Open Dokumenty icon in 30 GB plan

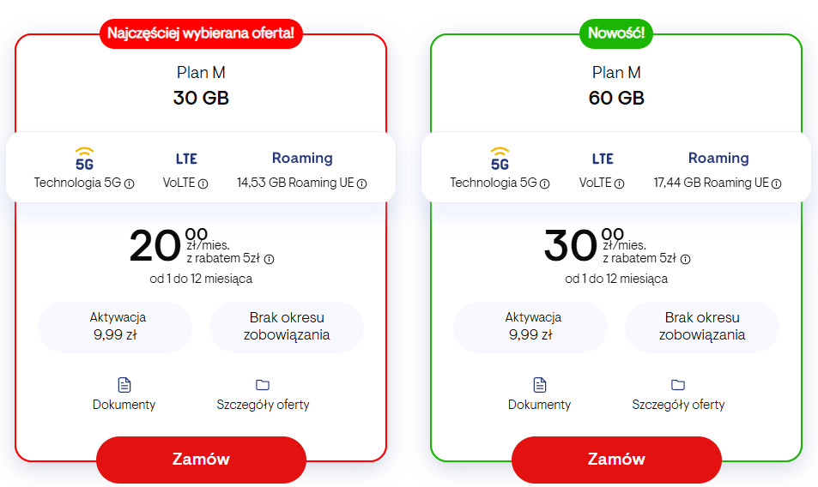[124, 385]
